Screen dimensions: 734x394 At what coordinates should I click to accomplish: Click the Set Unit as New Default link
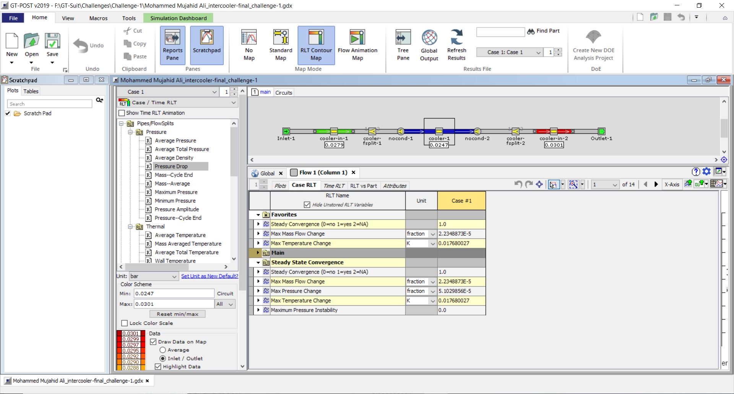pyautogui.click(x=209, y=276)
